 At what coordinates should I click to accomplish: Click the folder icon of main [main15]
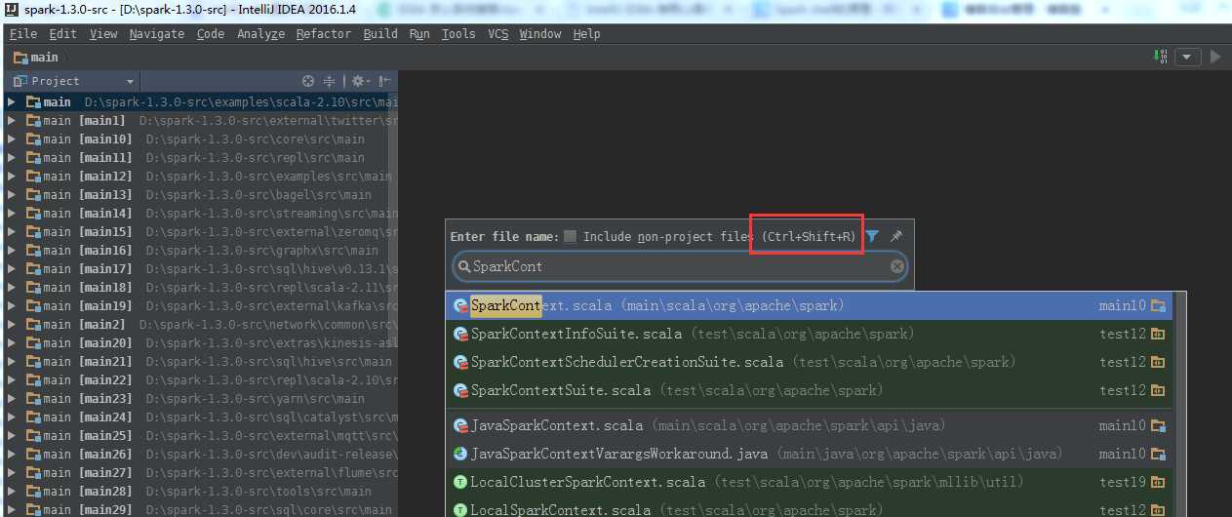pos(33,232)
